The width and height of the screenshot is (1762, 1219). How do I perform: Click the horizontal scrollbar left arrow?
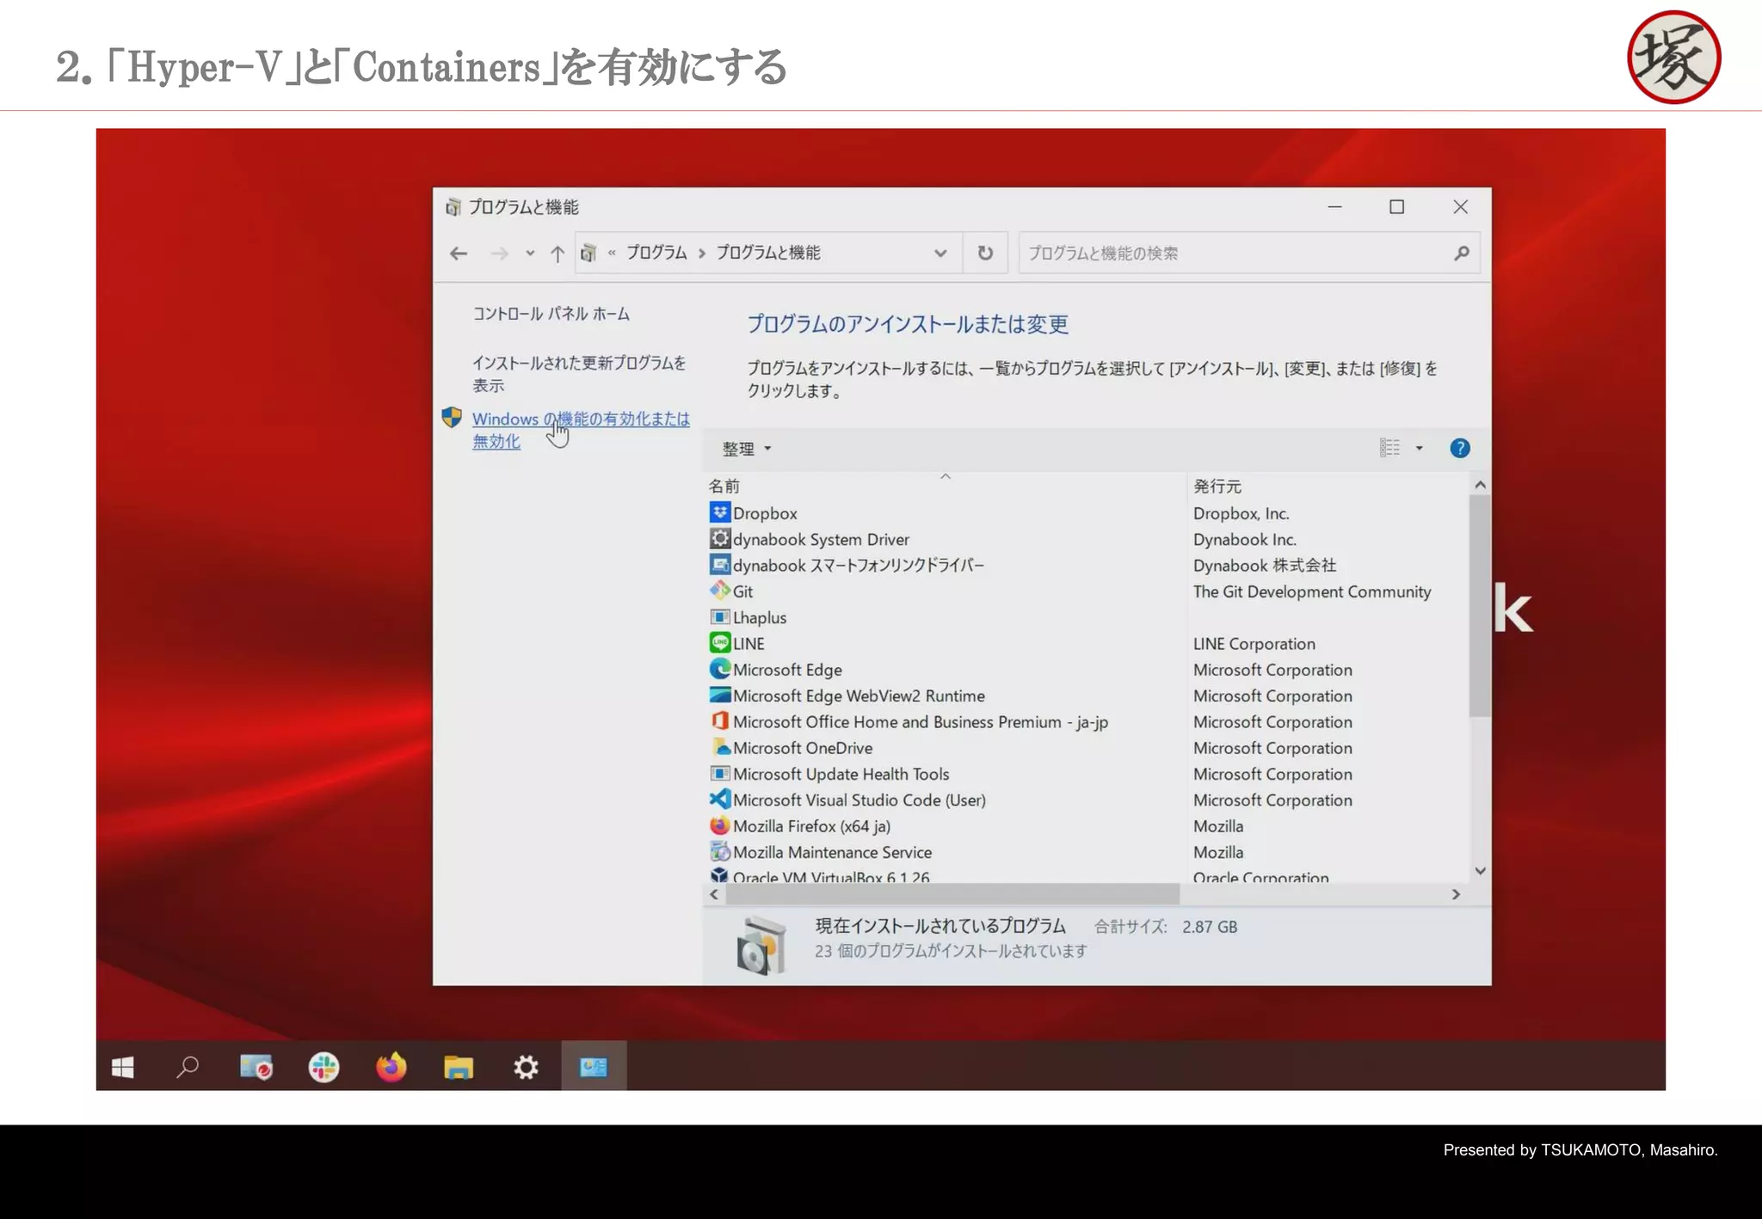pyautogui.click(x=714, y=894)
